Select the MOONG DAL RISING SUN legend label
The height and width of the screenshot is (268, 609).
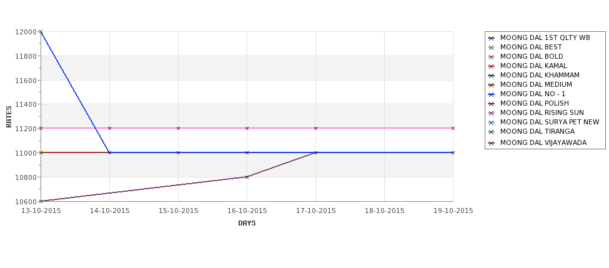(x=542, y=112)
